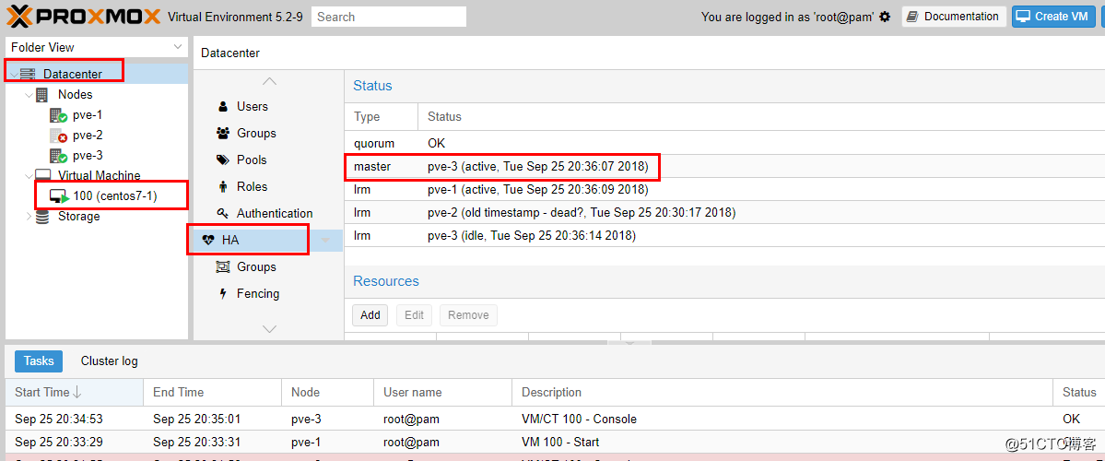Select the quorum OK status row
This screenshot has width=1105, height=461.
pos(724,143)
